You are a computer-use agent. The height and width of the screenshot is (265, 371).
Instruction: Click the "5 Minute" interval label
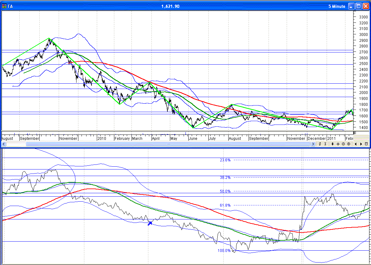pos(337,6)
